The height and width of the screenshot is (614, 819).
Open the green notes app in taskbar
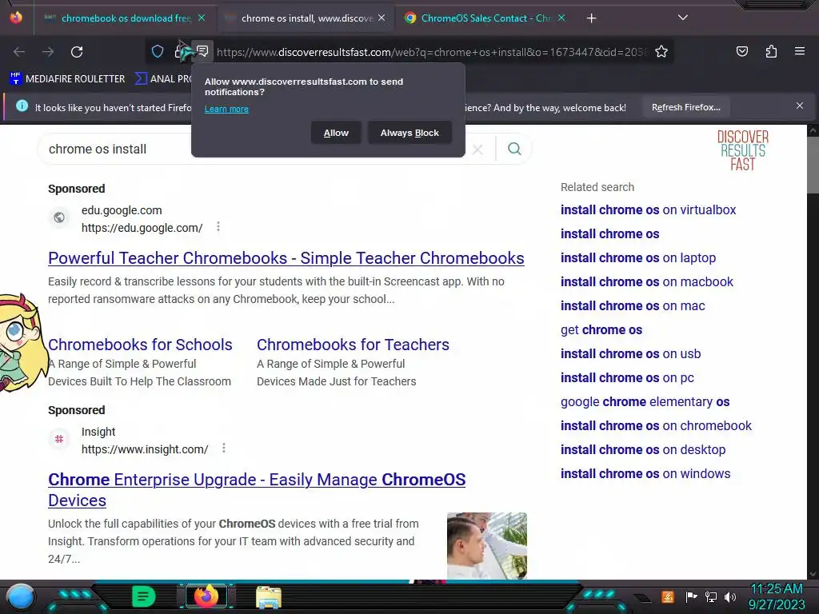coord(143,596)
